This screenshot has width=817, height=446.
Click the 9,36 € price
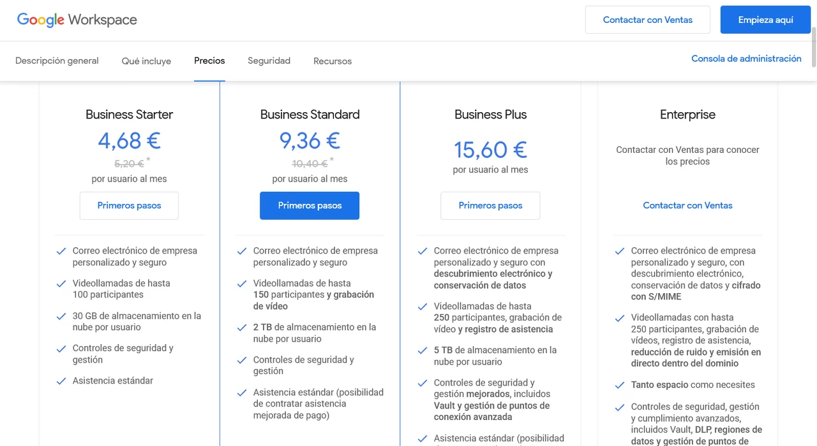(310, 140)
